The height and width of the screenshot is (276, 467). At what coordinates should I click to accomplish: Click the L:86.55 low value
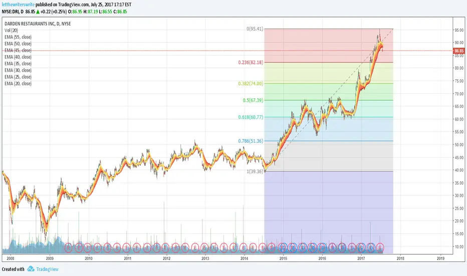click(x=105, y=12)
